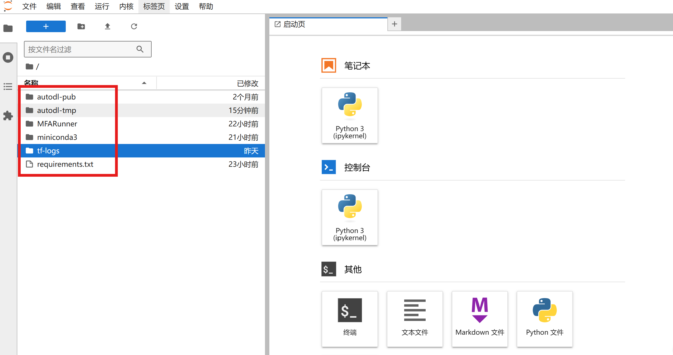The height and width of the screenshot is (355, 673).
Task: Select the MFARunner folder
Action: (x=57, y=124)
